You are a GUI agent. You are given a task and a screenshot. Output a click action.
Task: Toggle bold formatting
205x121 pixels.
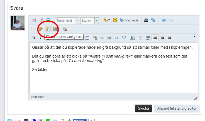click(34, 38)
